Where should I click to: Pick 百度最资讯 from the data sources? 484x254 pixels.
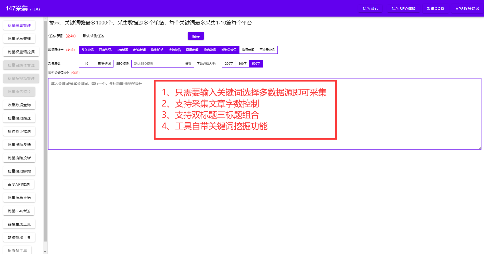coord(267,50)
